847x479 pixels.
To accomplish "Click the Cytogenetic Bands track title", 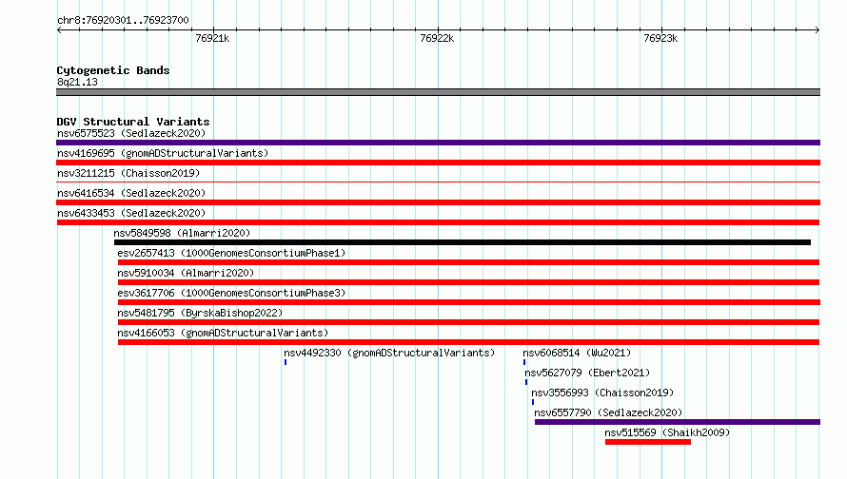I will [x=113, y=70].
